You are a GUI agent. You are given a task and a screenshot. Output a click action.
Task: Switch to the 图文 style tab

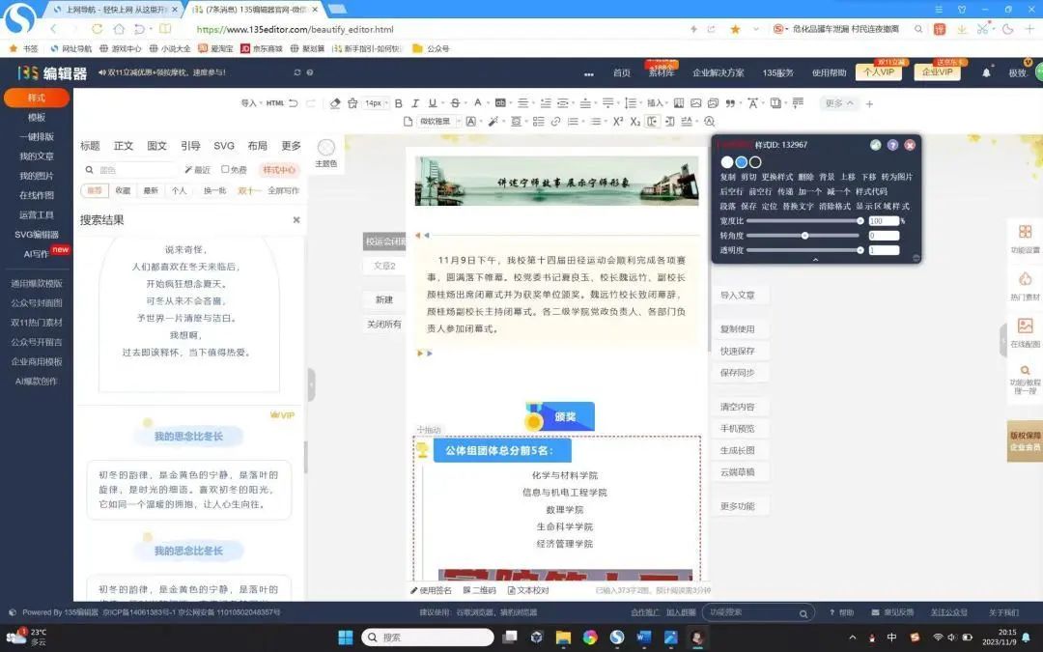point(156,146)
